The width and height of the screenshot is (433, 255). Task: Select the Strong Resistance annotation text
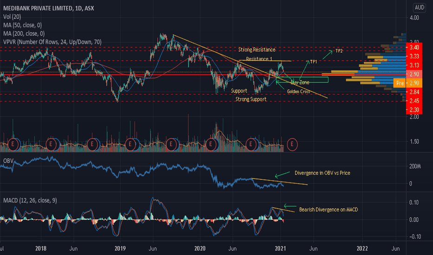click(x=257, y=50)
